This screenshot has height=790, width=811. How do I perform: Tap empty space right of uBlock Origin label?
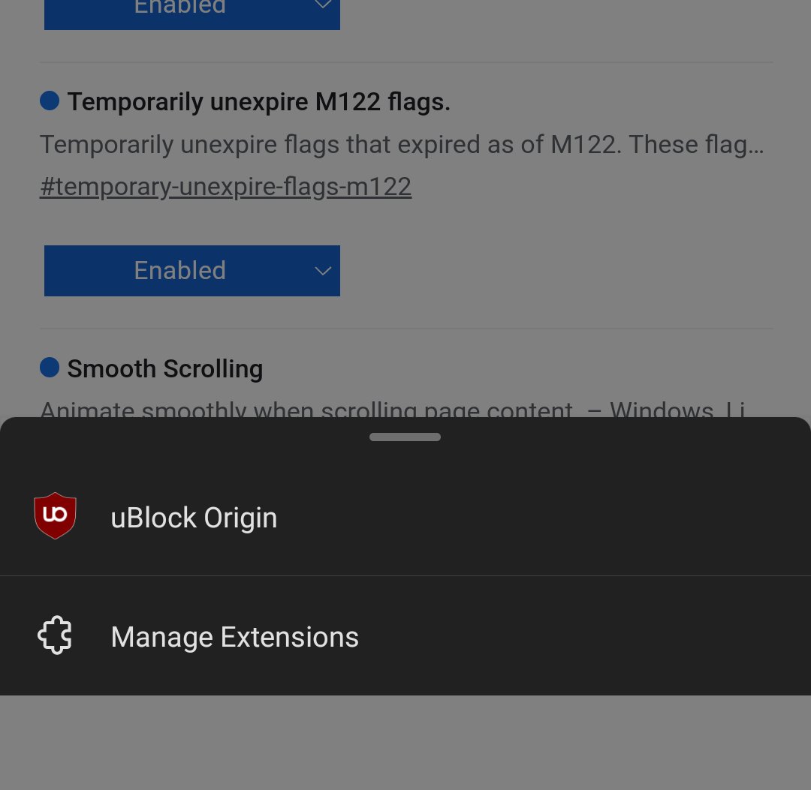tap(543, 517)
